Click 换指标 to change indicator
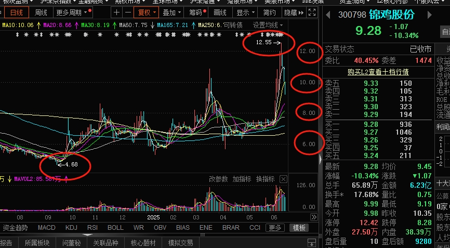Viewport: 450px width, 248px height. pyautogui.click(x=265, y=179)
